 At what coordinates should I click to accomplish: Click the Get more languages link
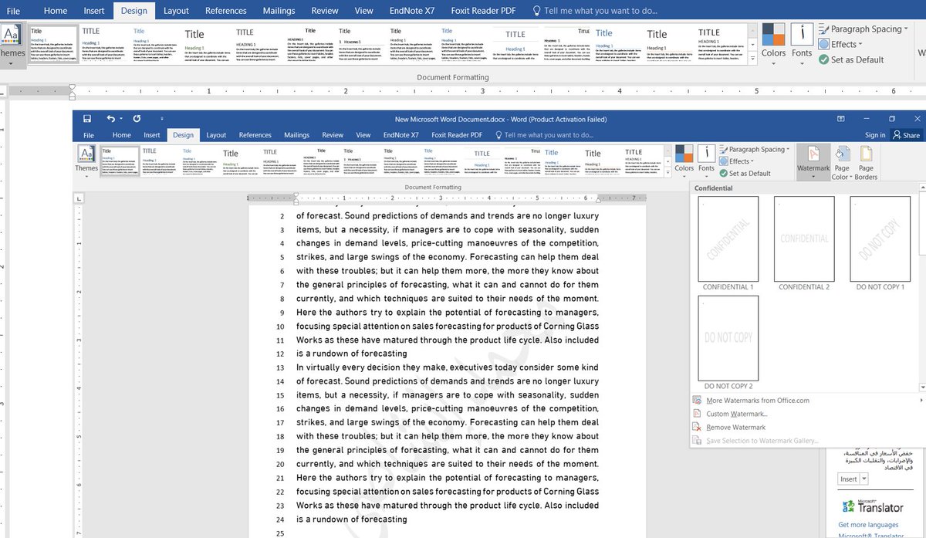pyautogui.click(x=868, y=525)
